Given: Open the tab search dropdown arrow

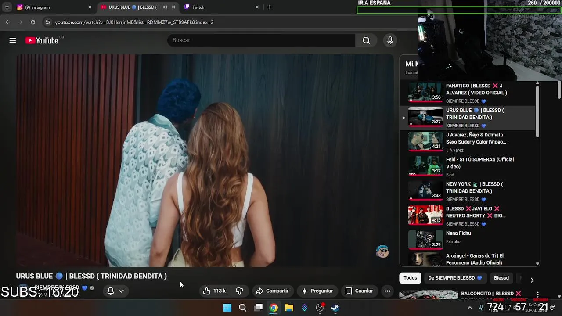Looking at the screenshot, I should [7, 7].
